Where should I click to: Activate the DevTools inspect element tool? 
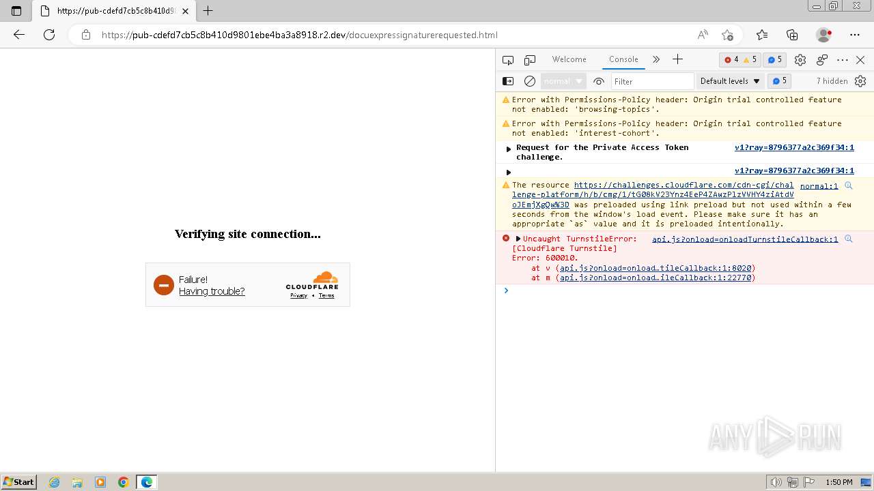[508, 60]
